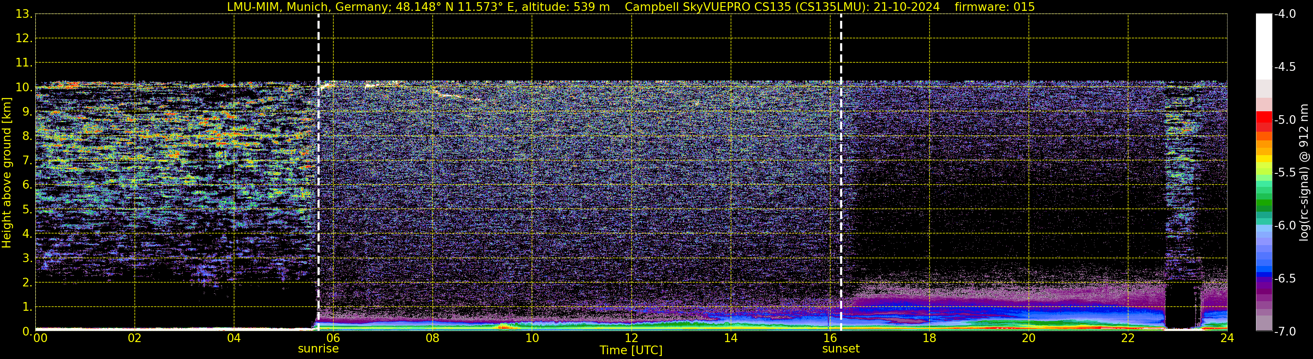Click the '13.' height axis tick label
Screen dimensions: 1313x359
tap(24, 14)
